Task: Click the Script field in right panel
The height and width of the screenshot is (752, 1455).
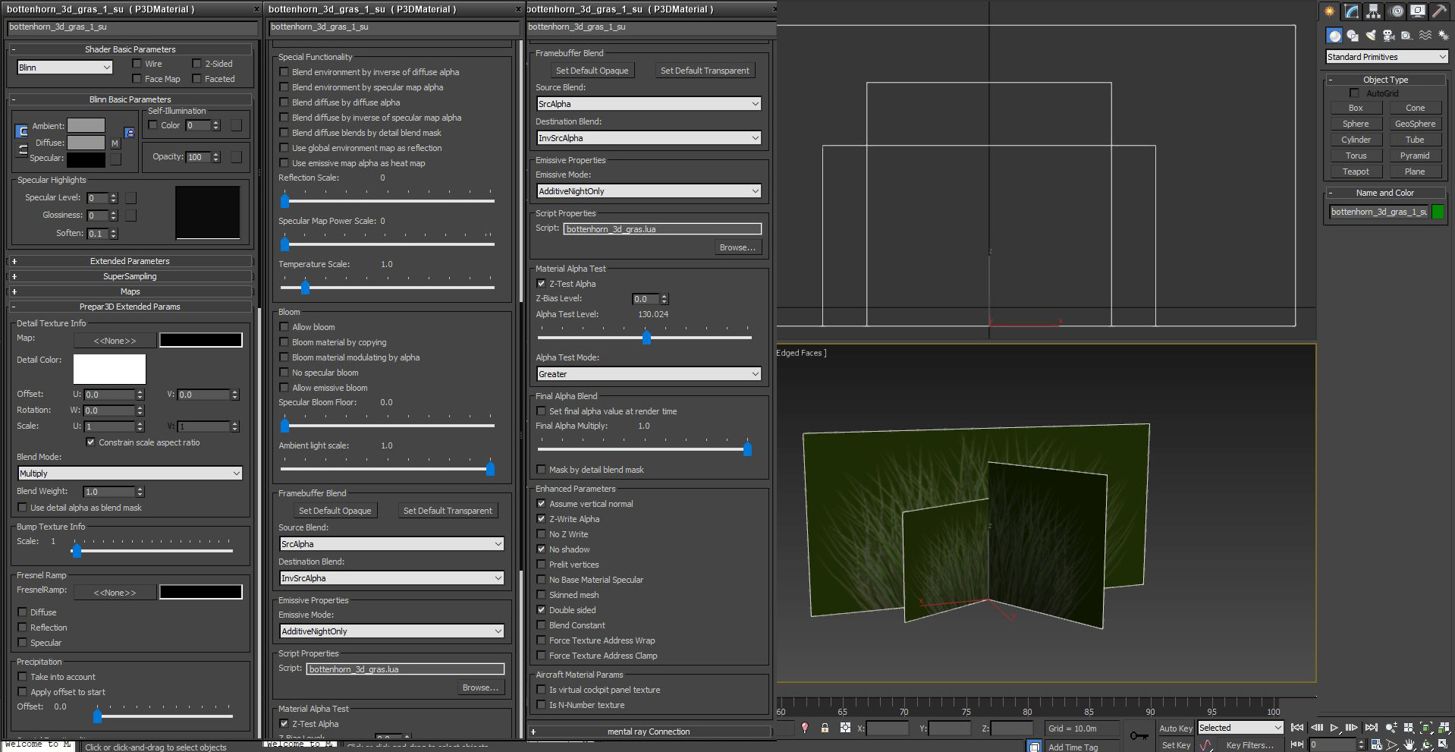Action: coord(662,229)
